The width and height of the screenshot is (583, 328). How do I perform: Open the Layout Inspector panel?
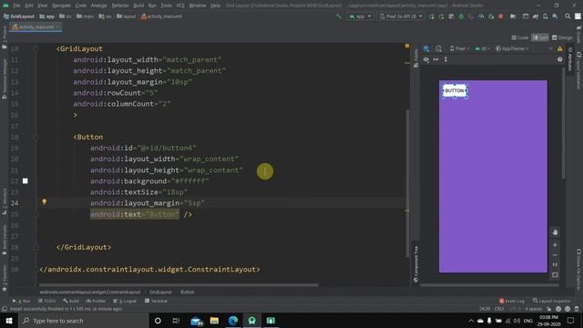[551, 301]
